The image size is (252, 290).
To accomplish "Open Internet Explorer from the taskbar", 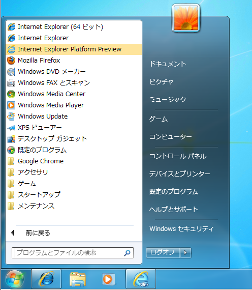I will (x=46, y=279).
